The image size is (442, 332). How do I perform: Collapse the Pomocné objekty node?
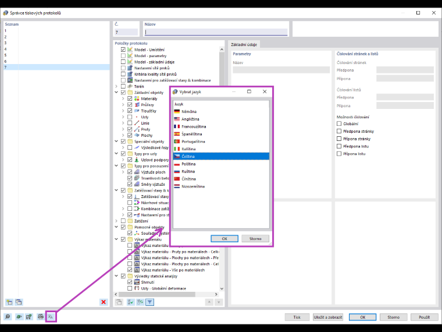point(116,227)
